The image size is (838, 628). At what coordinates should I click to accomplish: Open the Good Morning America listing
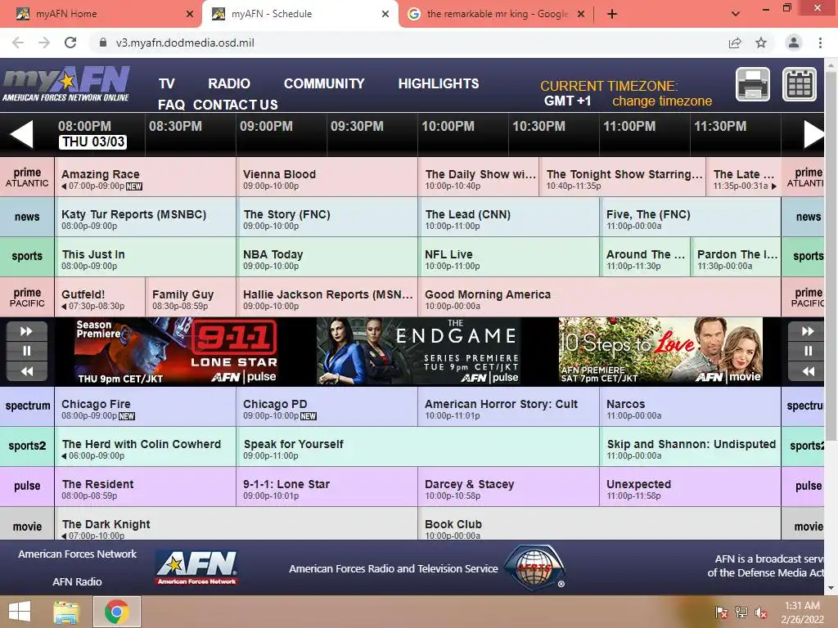point(600,297)
